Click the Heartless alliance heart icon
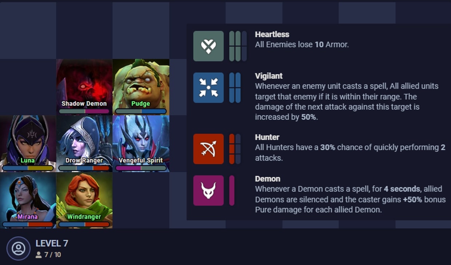Image resolution: width=451 pixels, height=265 pixels. pos(208,46)
